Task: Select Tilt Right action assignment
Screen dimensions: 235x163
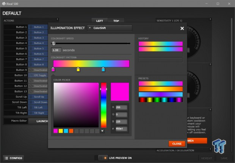Action: pos(38,113)
